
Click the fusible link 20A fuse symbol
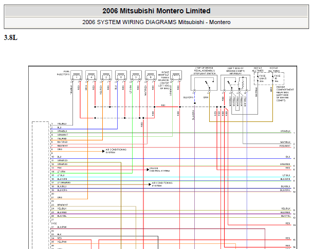[x=258, y=78]
